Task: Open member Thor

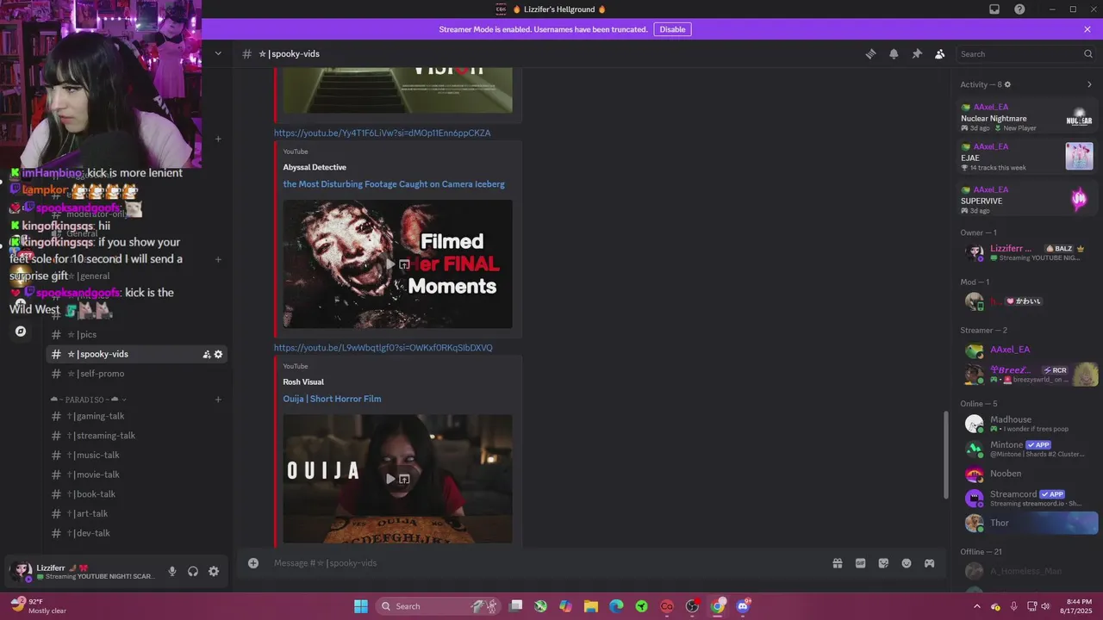Action: [x=1029, y=523]
